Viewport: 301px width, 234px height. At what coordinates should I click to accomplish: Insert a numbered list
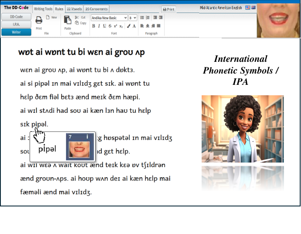(148, 18)
